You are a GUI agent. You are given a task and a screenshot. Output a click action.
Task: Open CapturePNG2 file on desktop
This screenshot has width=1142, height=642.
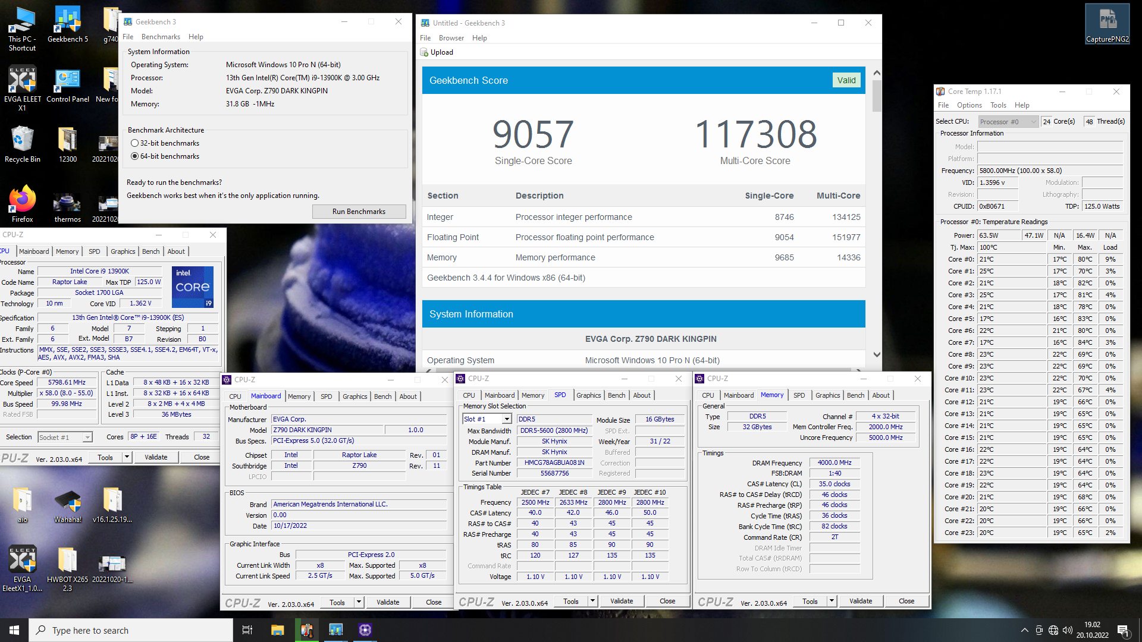pos(1107,24)
